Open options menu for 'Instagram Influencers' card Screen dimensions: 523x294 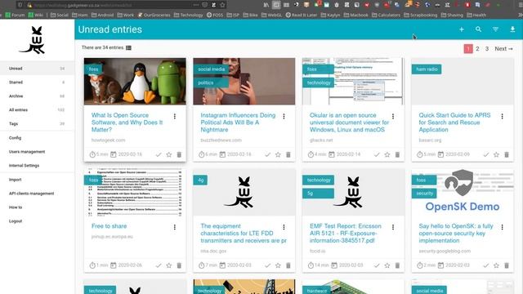[284, 116]
